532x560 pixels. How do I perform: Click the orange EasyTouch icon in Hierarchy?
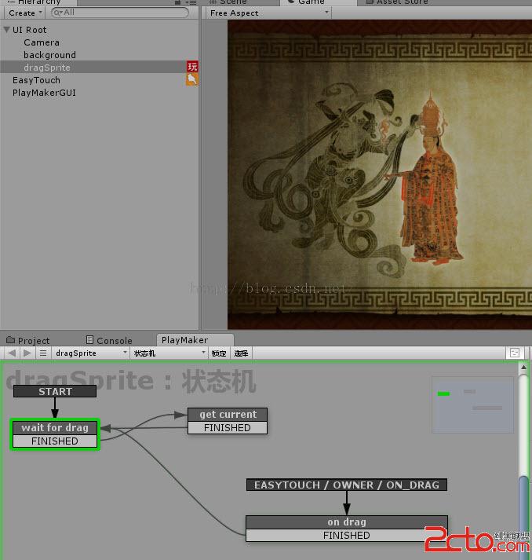192,79
